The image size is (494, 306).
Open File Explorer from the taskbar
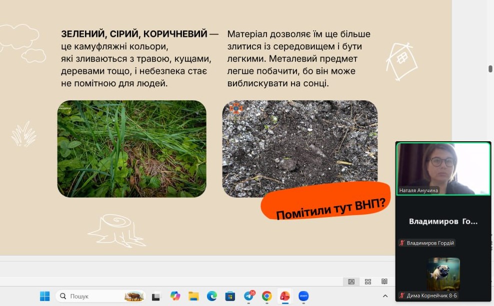pos(193,296)
